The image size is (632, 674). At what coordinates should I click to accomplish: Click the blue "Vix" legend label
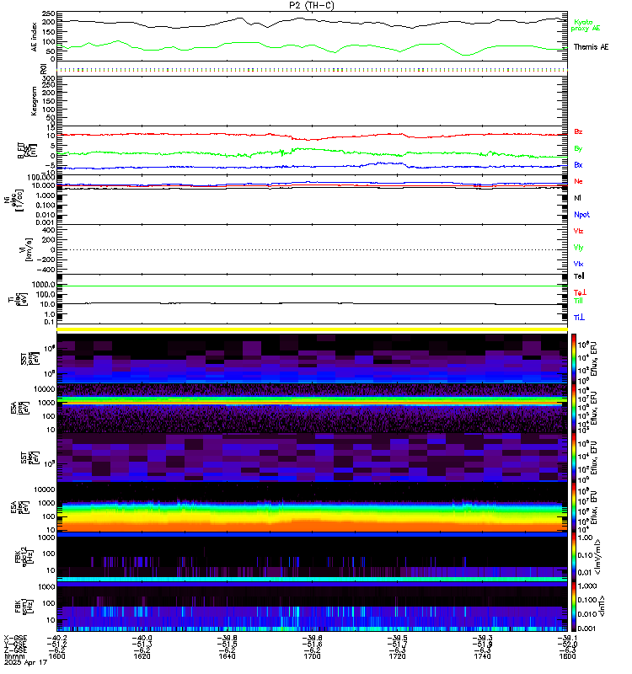tap(578, 264)
